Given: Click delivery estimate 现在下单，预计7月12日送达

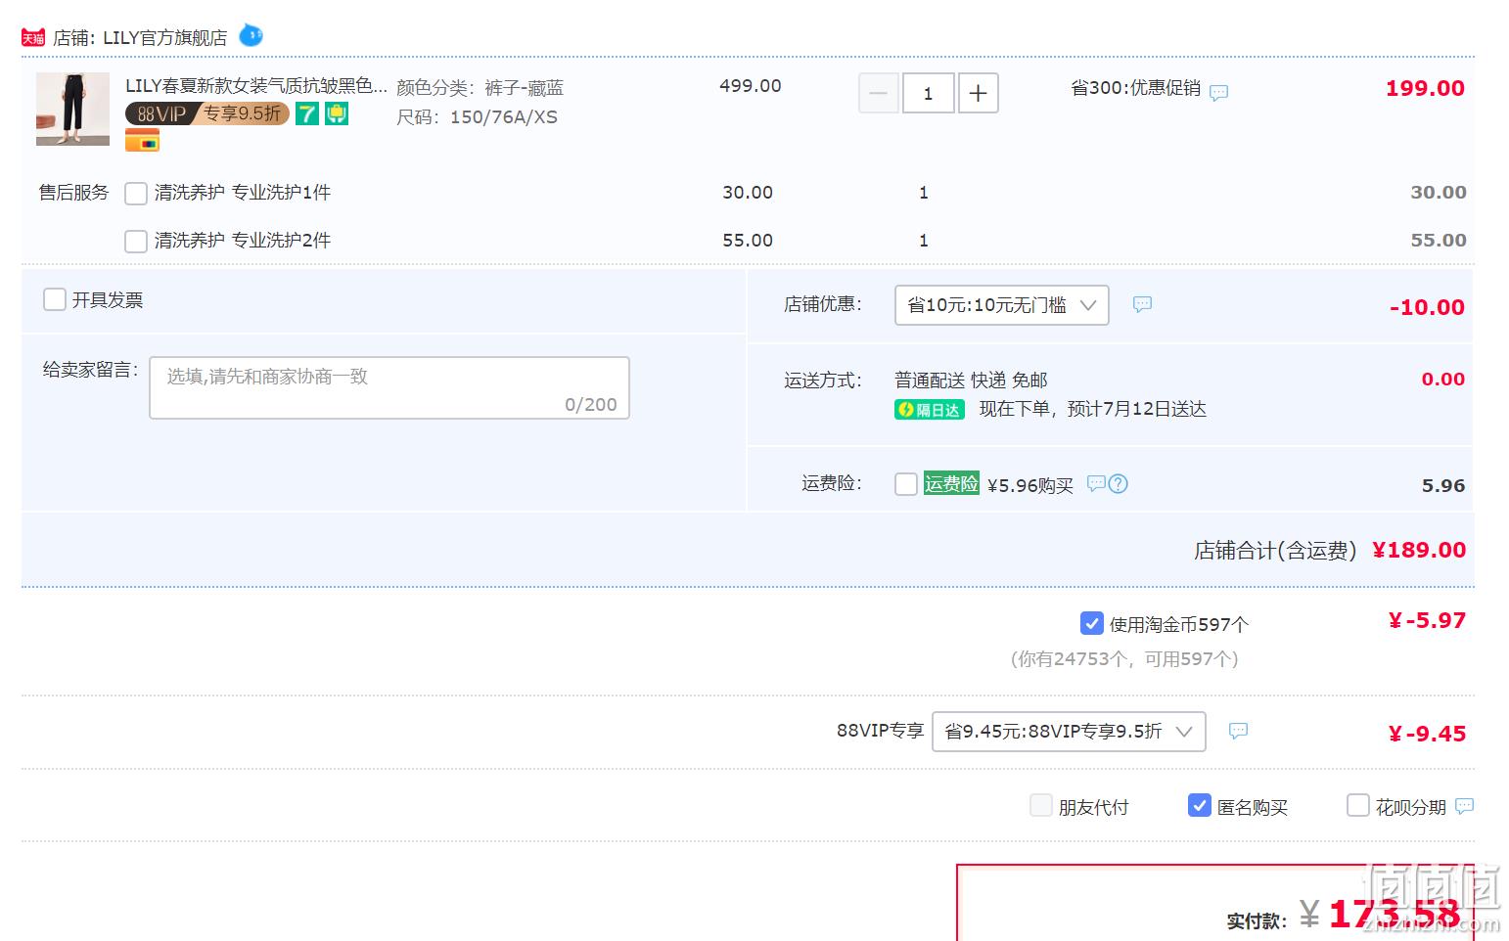Looking at the screenshot, I should (x=1093, y=409).
